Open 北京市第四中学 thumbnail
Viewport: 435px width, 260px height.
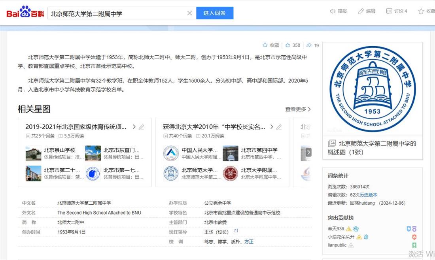click(231, 153)
